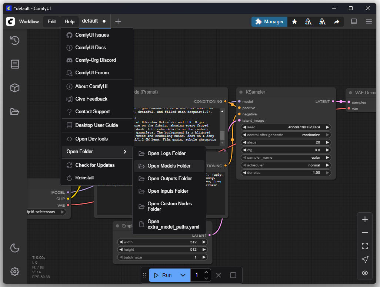Open the sampler_name euler dropdown

[285, 157]
